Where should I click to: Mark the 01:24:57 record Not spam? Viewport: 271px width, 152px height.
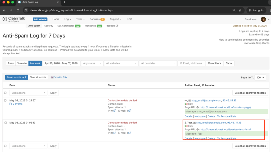(x=200, y=116)
